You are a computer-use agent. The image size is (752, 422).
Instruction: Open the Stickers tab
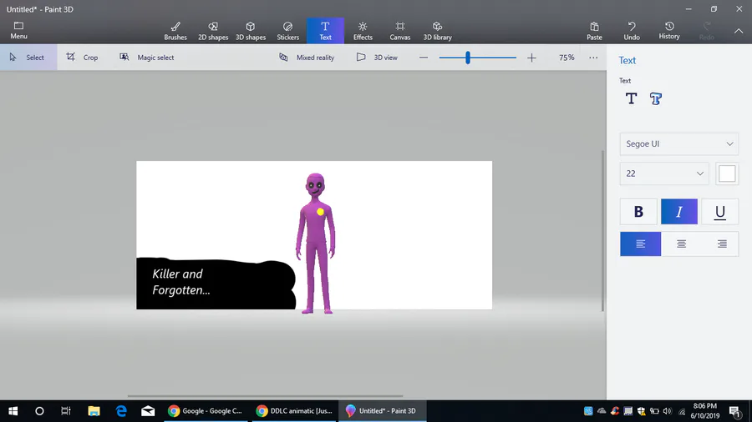(x=287, y=31)
